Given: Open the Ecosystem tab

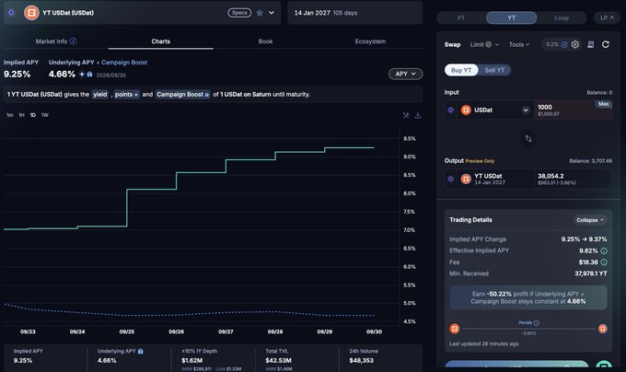Looking at the screenshot, I should (x=370, y=41).
